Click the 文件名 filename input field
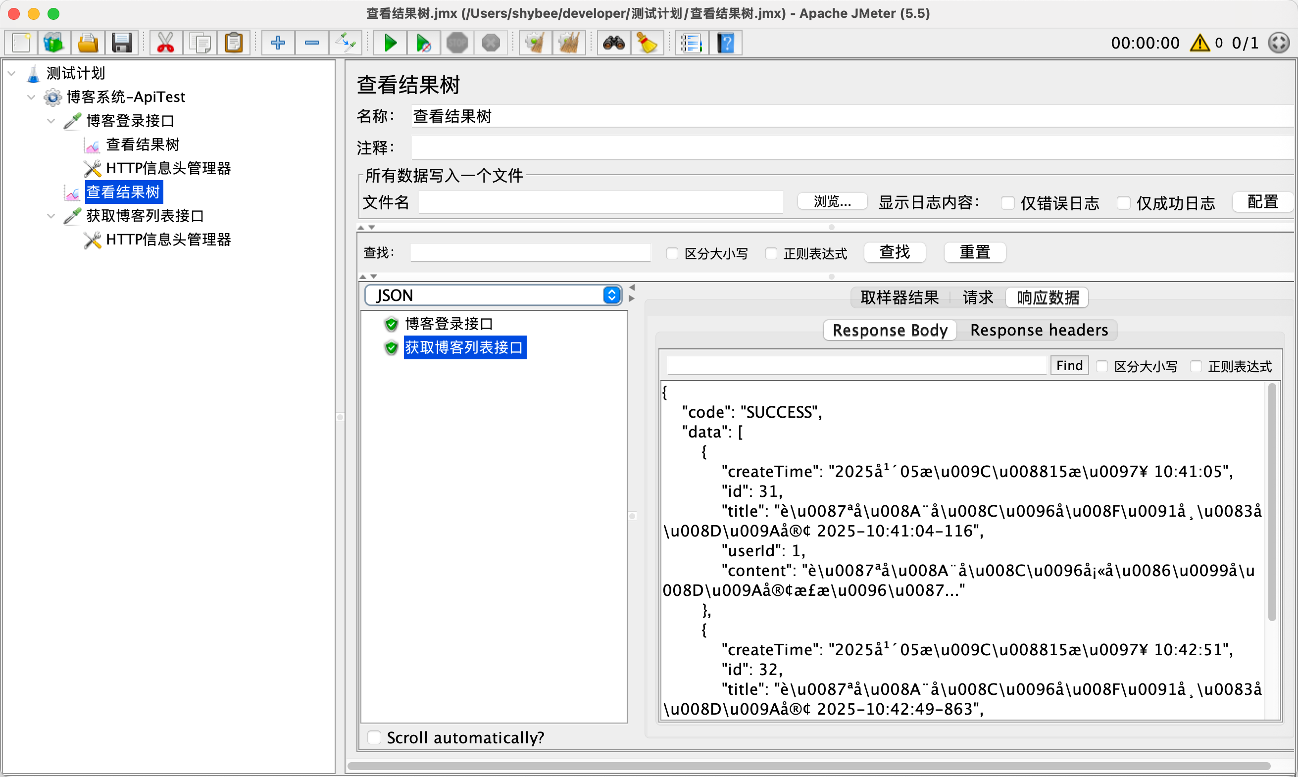 600,202
